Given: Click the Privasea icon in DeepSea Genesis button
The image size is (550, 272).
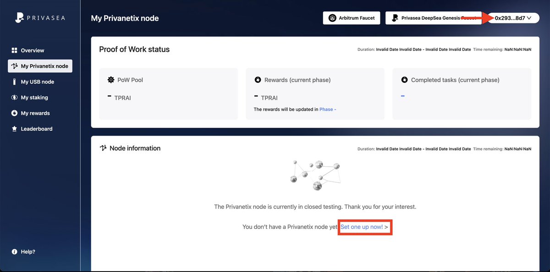Looking at the screenshot, I should click(395, 18).
